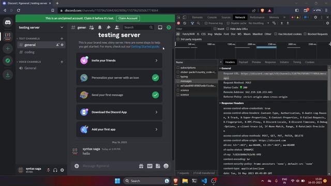Image resolution: width=331 pixels, height=186 pixels.
Task: Show pinned messages pin icon
Action: [108, 27]
